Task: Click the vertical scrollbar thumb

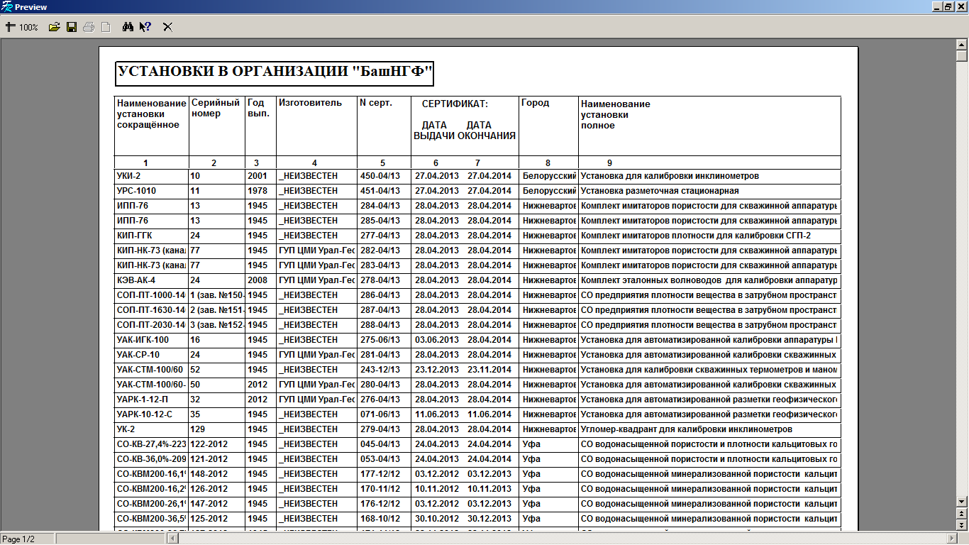Action: (962, 56)
